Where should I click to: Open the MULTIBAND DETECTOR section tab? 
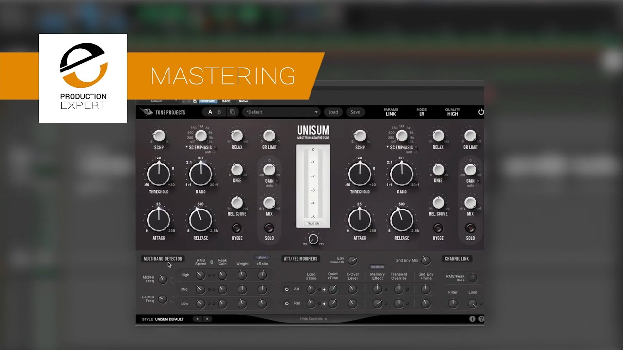163,259
